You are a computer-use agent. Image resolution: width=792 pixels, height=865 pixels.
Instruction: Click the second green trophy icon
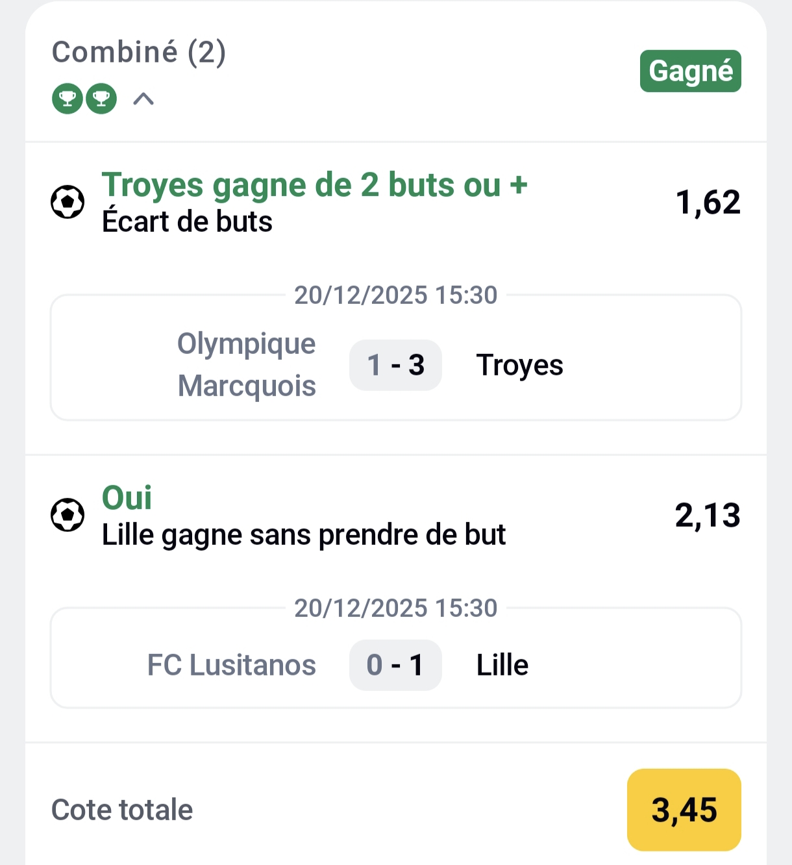click(x=101, y=99)
